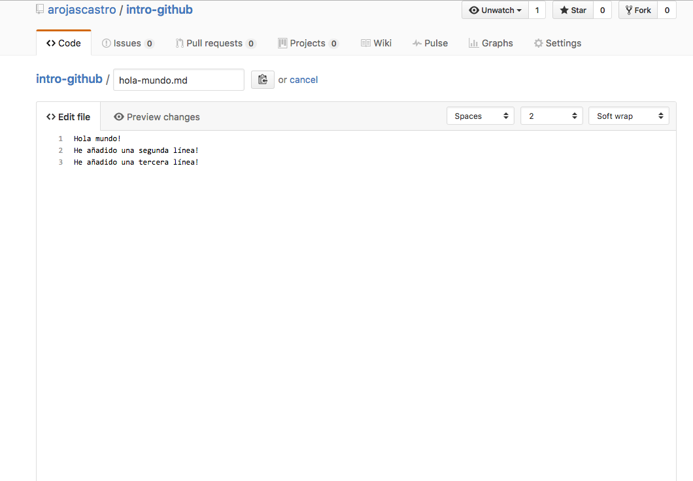Click the hola-mundo.md filename input field

pos(178,80)
